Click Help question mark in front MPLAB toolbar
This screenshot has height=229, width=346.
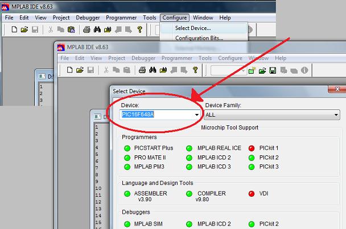point(195,70)
